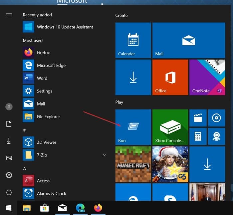Open the news photo tile with flags
Viewport: 233px width, 215px height.
coord(207,192)
